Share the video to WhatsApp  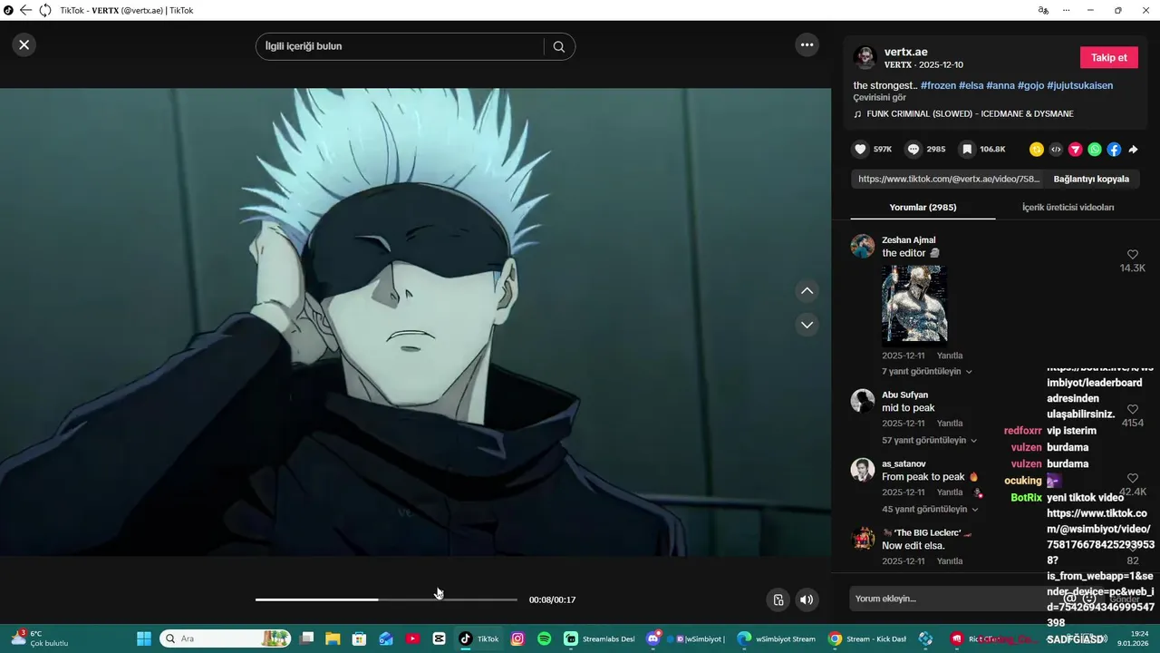pos(1095,149)
